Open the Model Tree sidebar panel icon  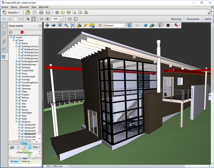click(4, 57)
